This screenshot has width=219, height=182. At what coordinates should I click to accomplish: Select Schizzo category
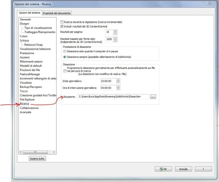(x=24, y=40)
